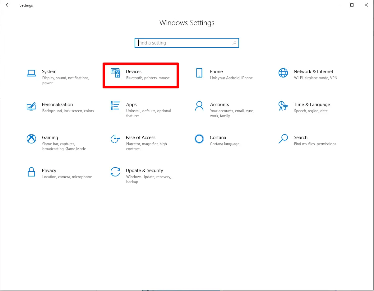
Task: Select the Cortana heading
Action: (218, 138)
